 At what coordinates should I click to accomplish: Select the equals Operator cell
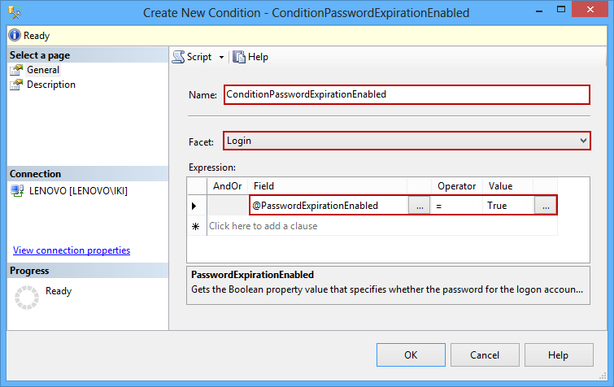point(457,206)
